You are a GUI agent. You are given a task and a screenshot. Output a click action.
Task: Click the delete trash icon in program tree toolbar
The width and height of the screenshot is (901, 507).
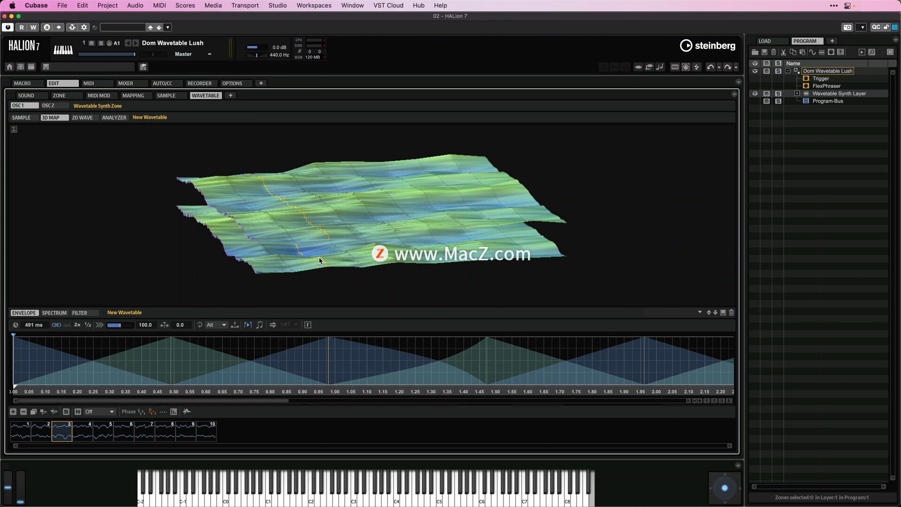point(774,52)
